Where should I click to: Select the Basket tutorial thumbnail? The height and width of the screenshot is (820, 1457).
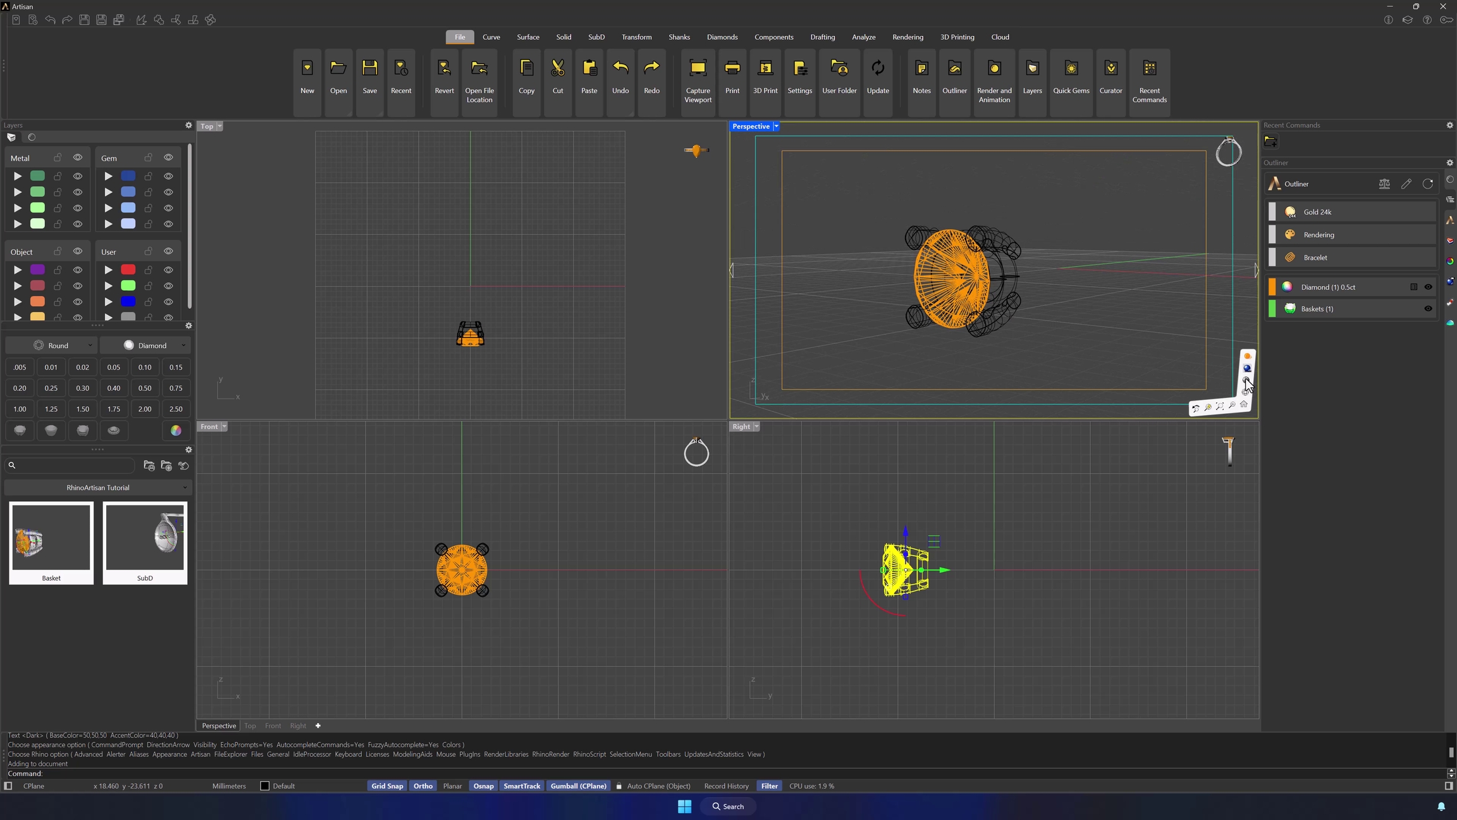coord(51,542)
